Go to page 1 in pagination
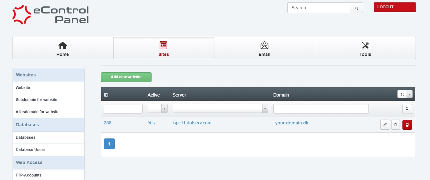Screen dimensions: 430x180 109,144
